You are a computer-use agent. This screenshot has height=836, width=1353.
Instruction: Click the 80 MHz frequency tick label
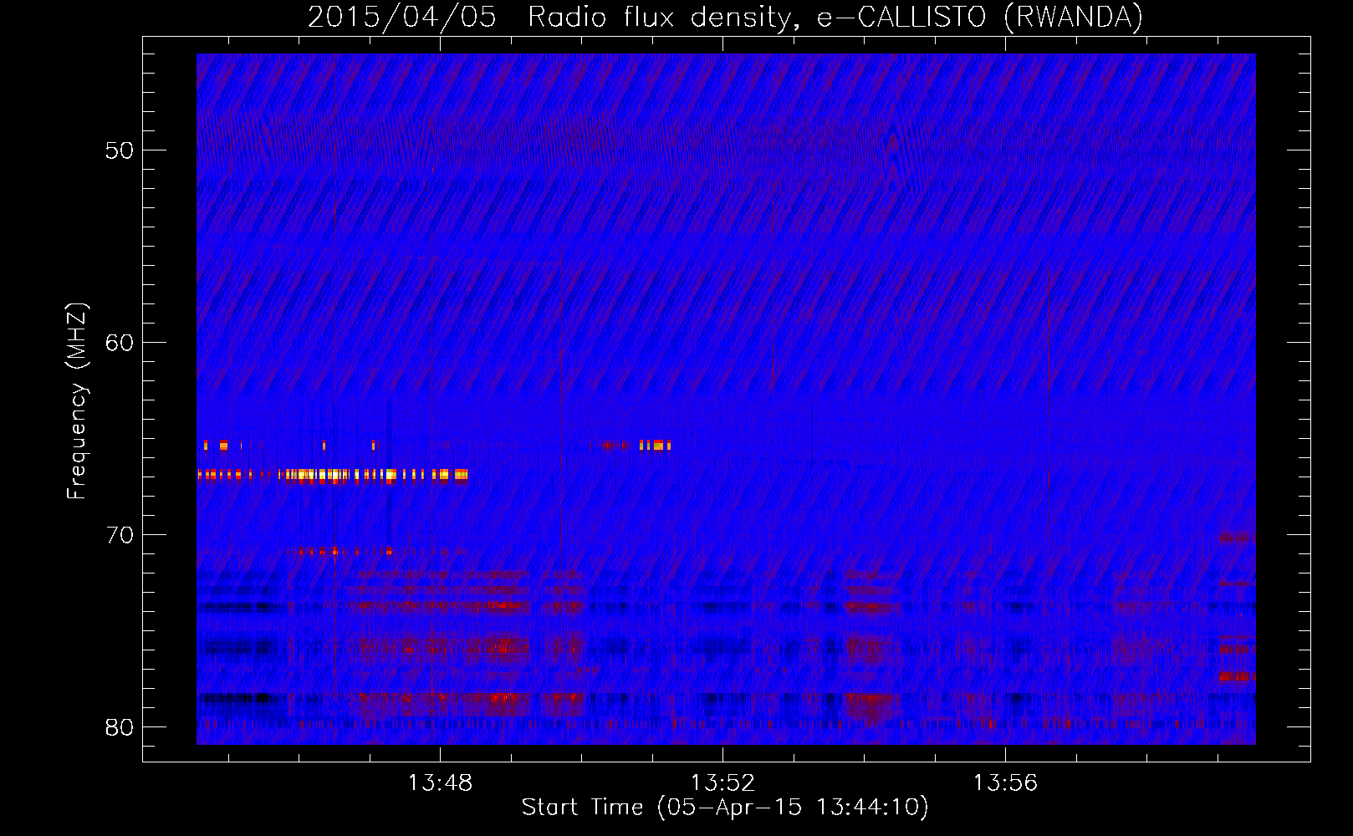click(120, 727)
